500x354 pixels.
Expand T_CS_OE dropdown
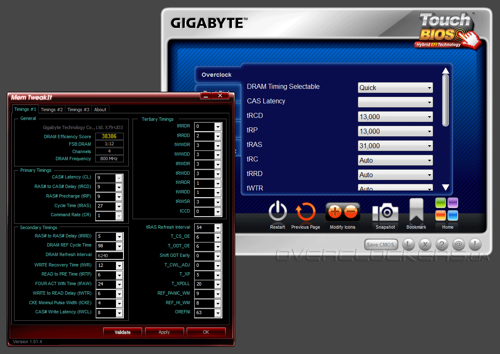(218, 237)
